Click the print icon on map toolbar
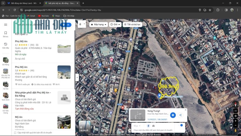The width and height of the screenshot is (241, 136). click(x=80, y=24)
